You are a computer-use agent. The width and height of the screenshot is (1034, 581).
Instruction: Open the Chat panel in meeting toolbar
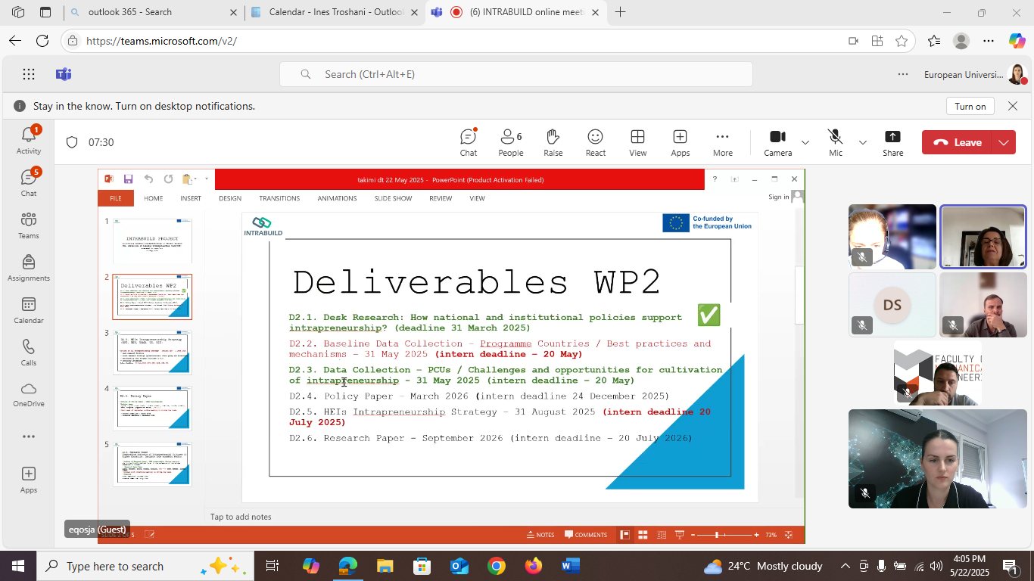click(x=469, y=142)
